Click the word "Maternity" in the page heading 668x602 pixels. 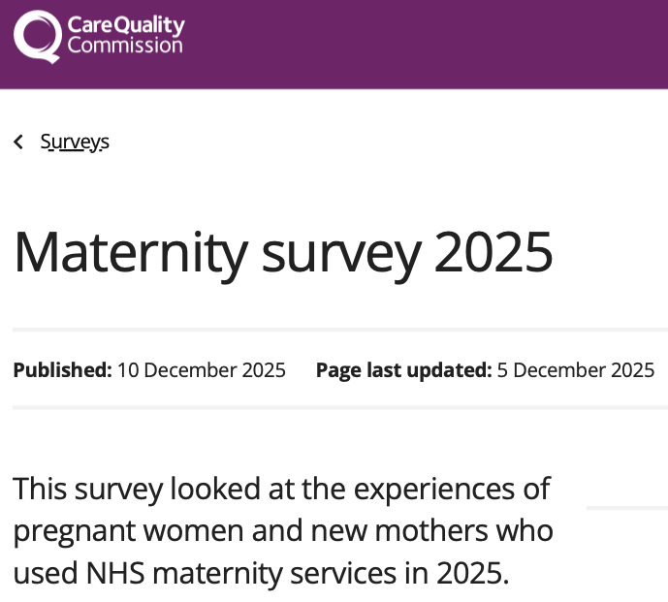click(130, 250)
